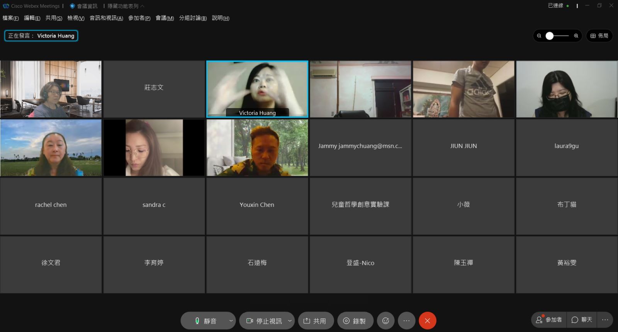Viewport: 618px width, 332px height.
Task: Select the JIUN JIUN participant tile
Action: point(463,147)
